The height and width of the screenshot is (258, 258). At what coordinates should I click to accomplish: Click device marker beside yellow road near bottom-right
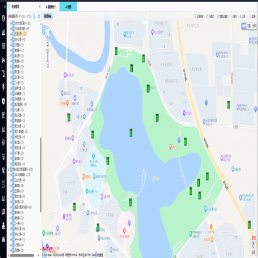point(250,225)
